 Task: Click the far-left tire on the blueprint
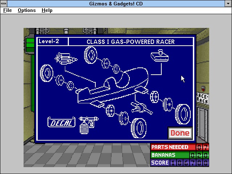pyautogui.click(x=47, y=73)
